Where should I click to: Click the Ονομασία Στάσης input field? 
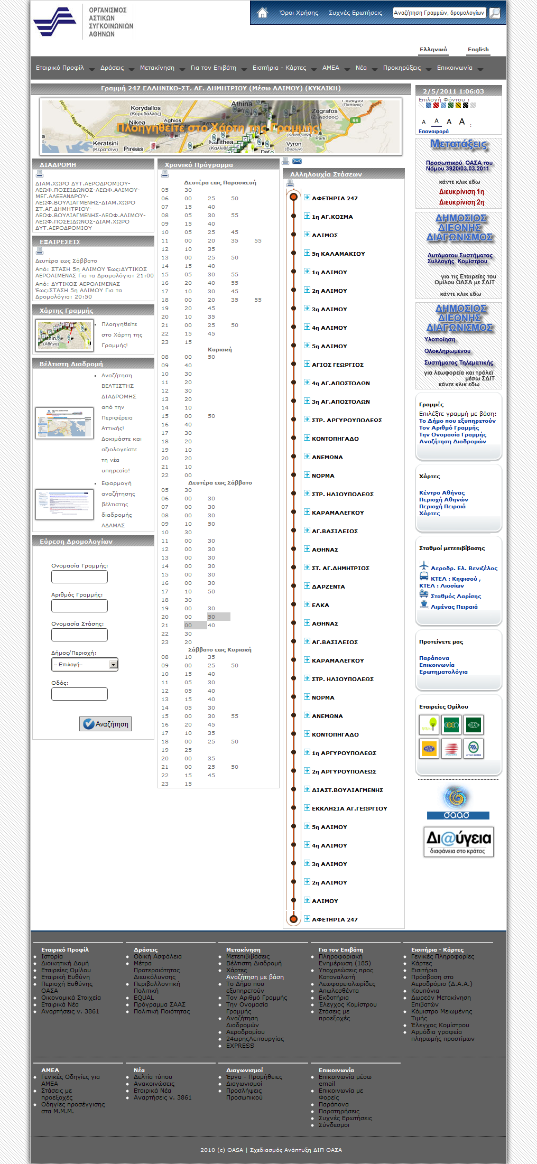pyautogui.click(x=79, y=635)
